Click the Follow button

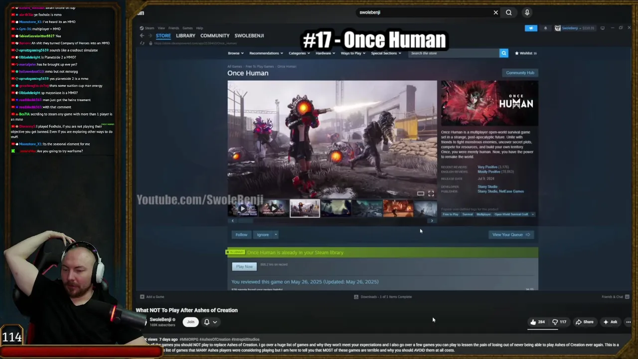click(241, 235)
